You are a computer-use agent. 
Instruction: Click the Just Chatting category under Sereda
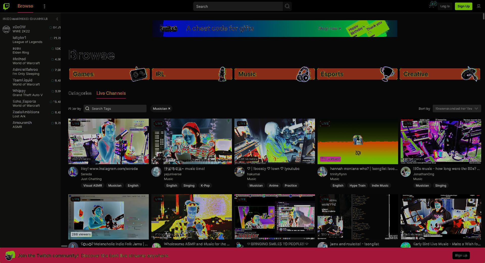tap(91, 179)
